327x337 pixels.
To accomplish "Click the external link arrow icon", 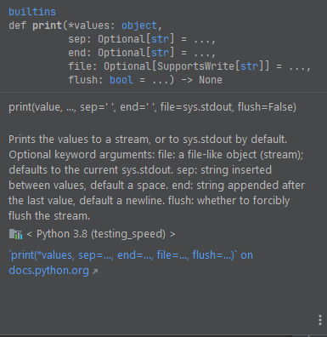I will click(95, 271).
